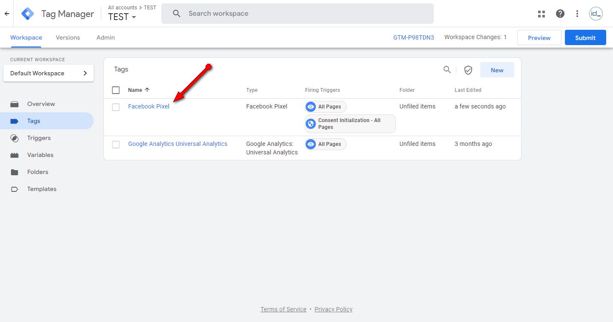The image size is (613, 322).
Task: Open Triggers in the sidebar
Action: [x=39, y=138]
